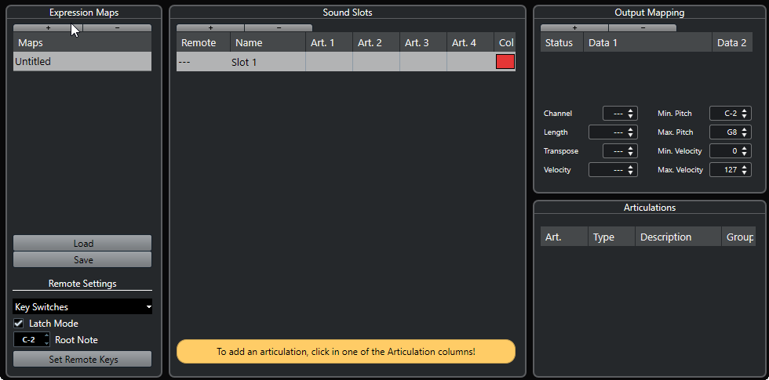Add a new sound slot with plus button
The image size is (769, 380).
tap(210, 27)
